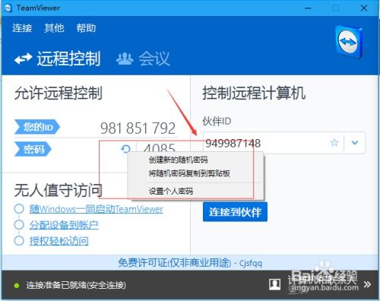Expand contacts panel with double chevron
The image size is (380, 301).
click(367, 284)
